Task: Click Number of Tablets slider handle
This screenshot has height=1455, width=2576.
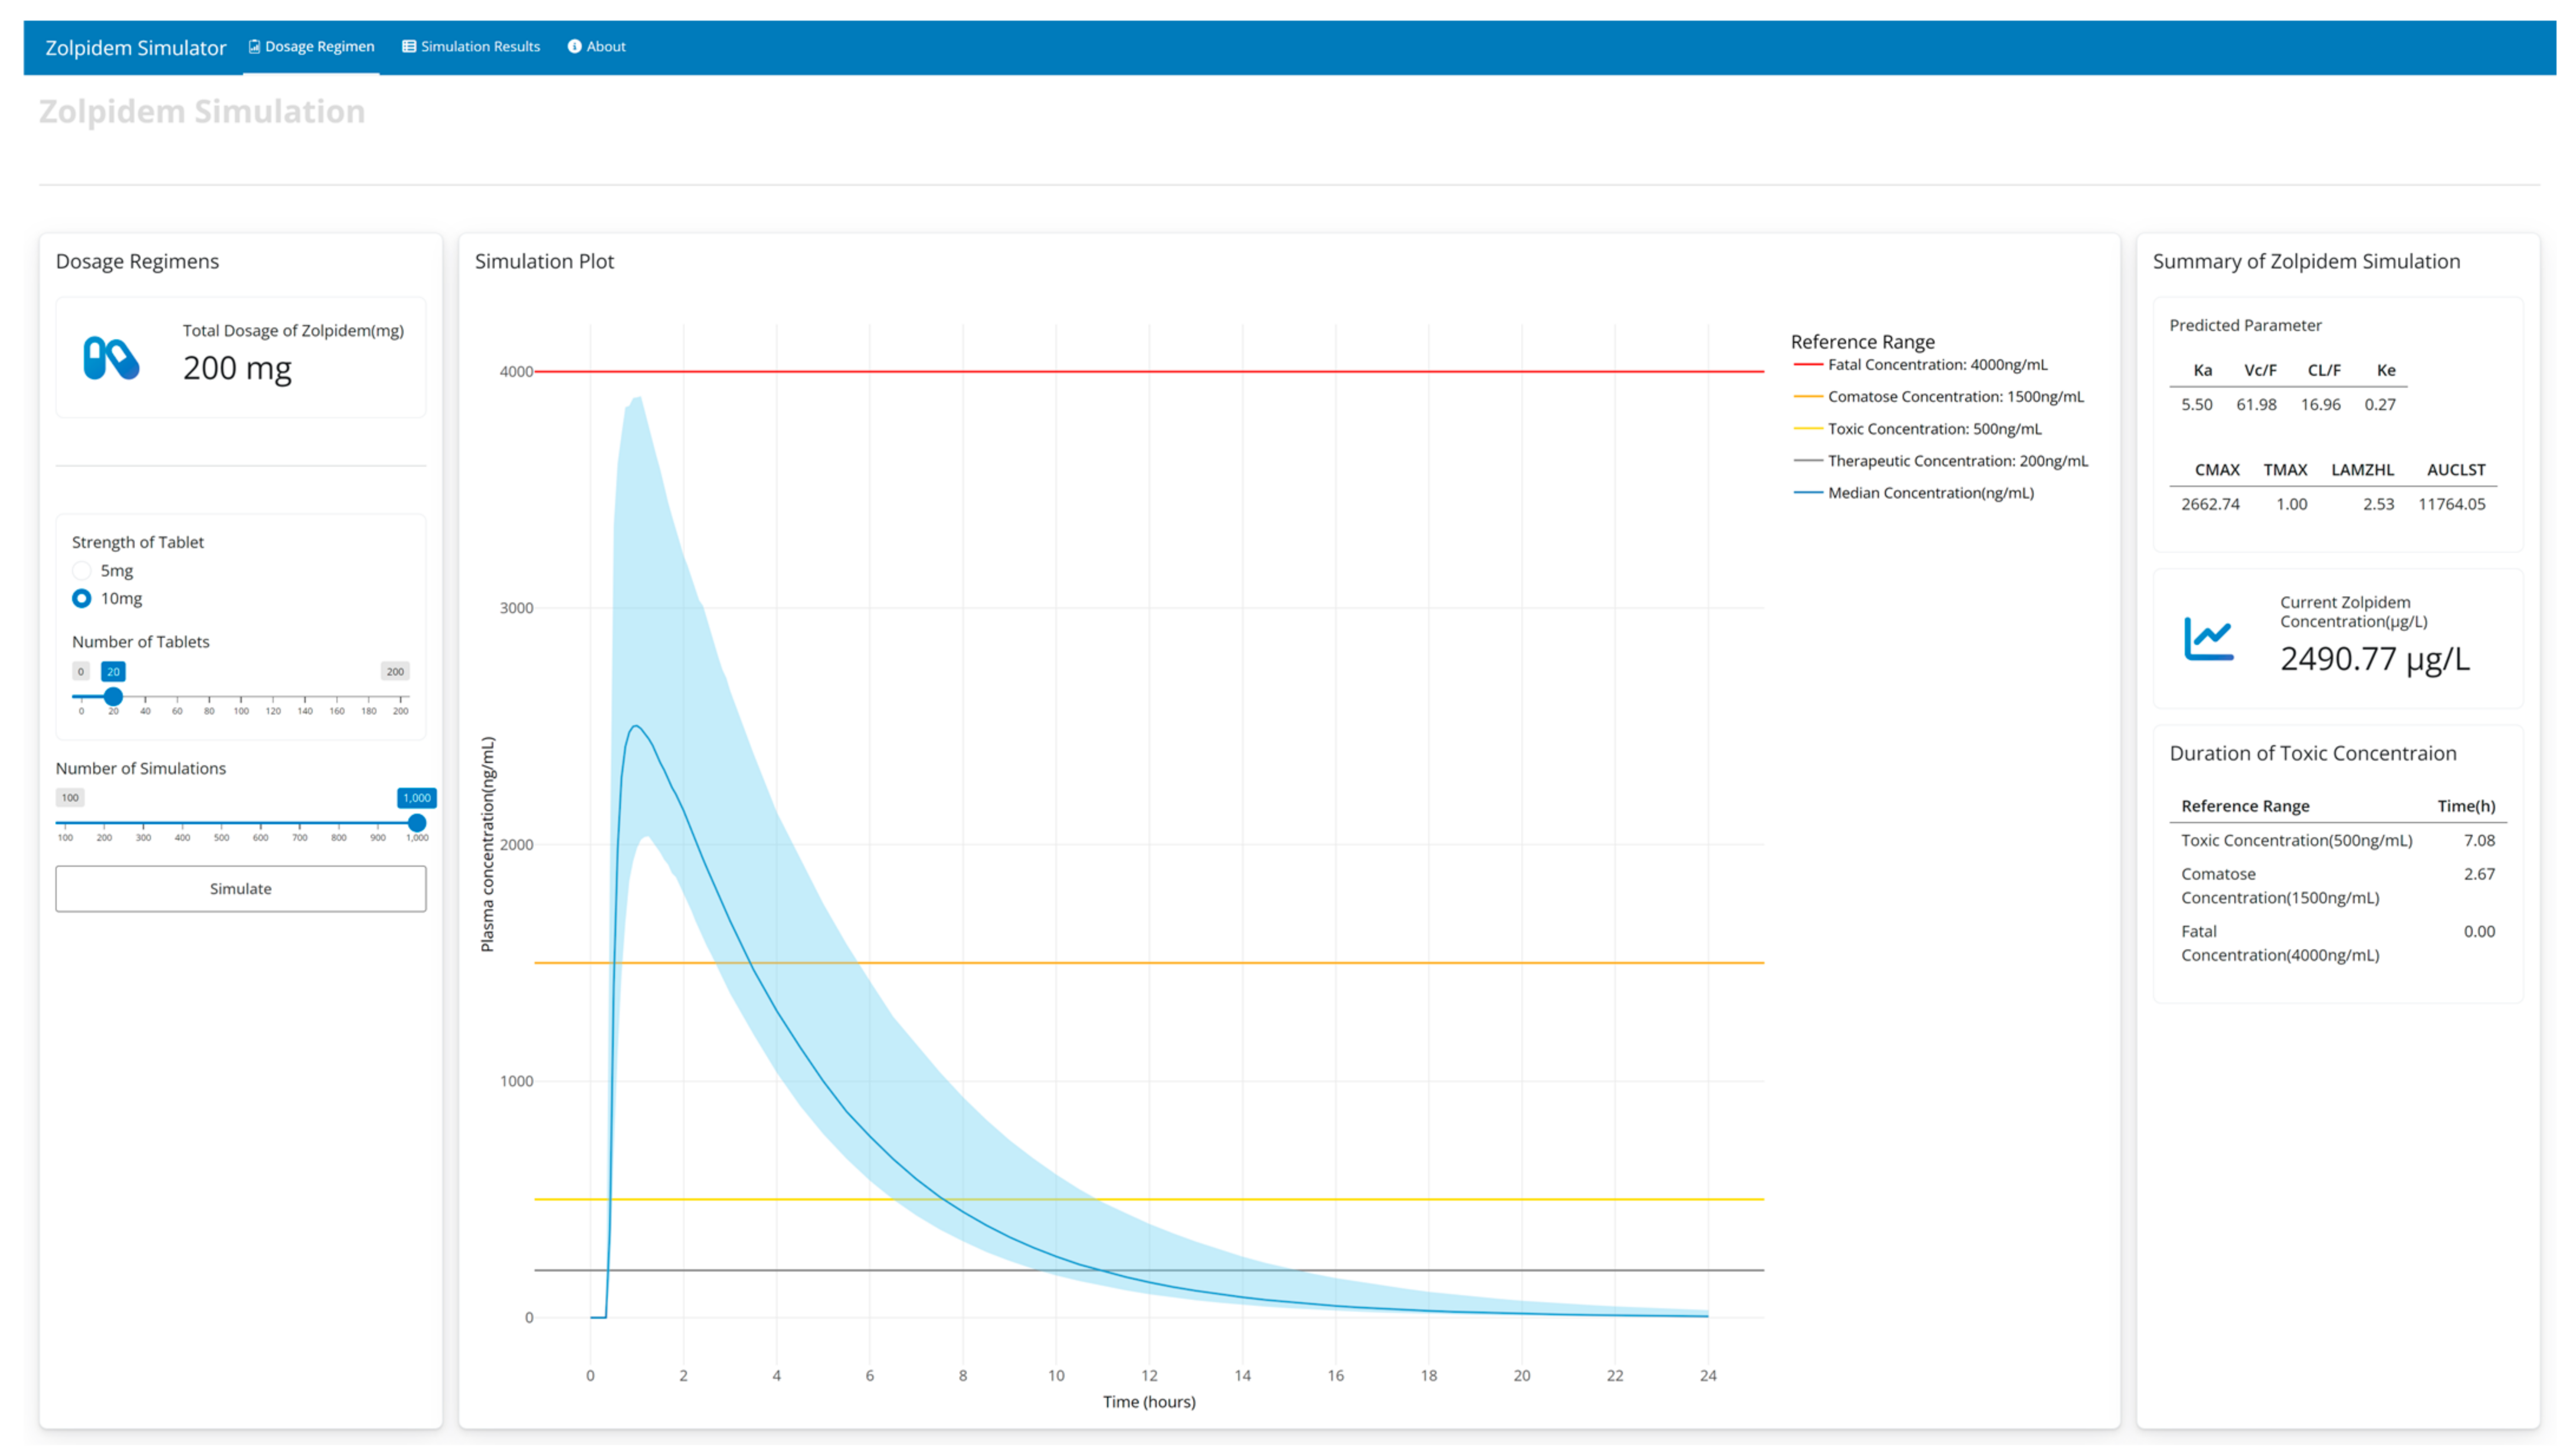Action: point(113,696)
